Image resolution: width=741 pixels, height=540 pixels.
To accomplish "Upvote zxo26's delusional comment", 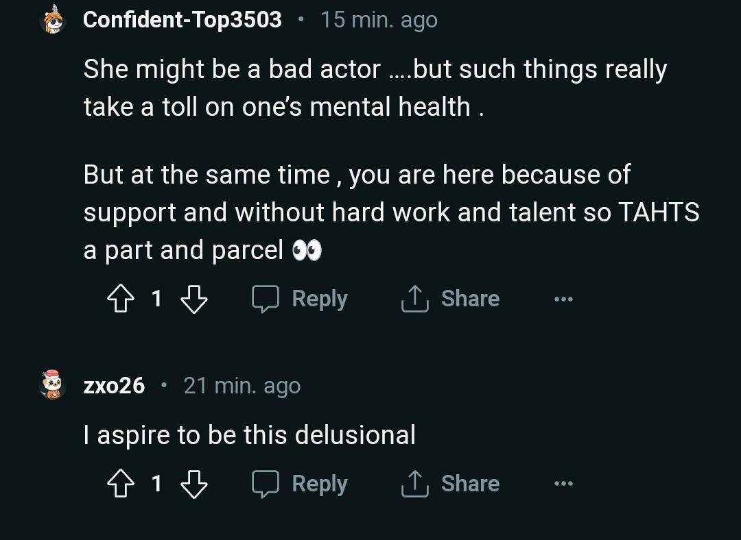I will (121, 484).
